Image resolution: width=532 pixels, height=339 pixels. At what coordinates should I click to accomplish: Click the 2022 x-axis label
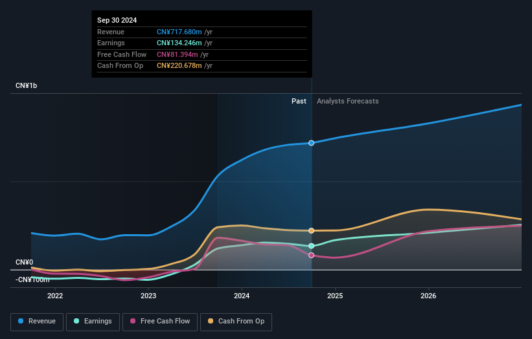tap(55, 296)
